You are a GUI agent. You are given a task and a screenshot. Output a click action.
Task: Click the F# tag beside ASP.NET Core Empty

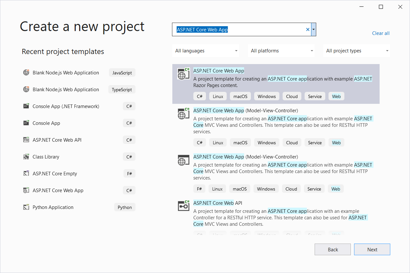tap(129, 174)
